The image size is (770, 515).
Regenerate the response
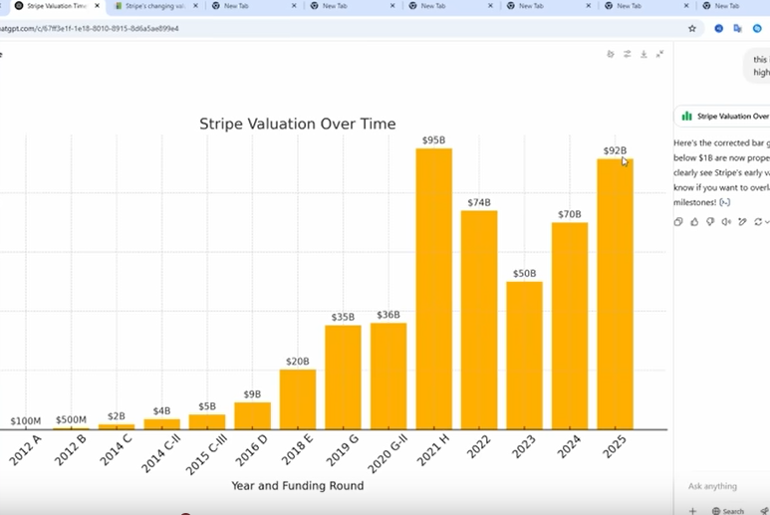[758, 222]
